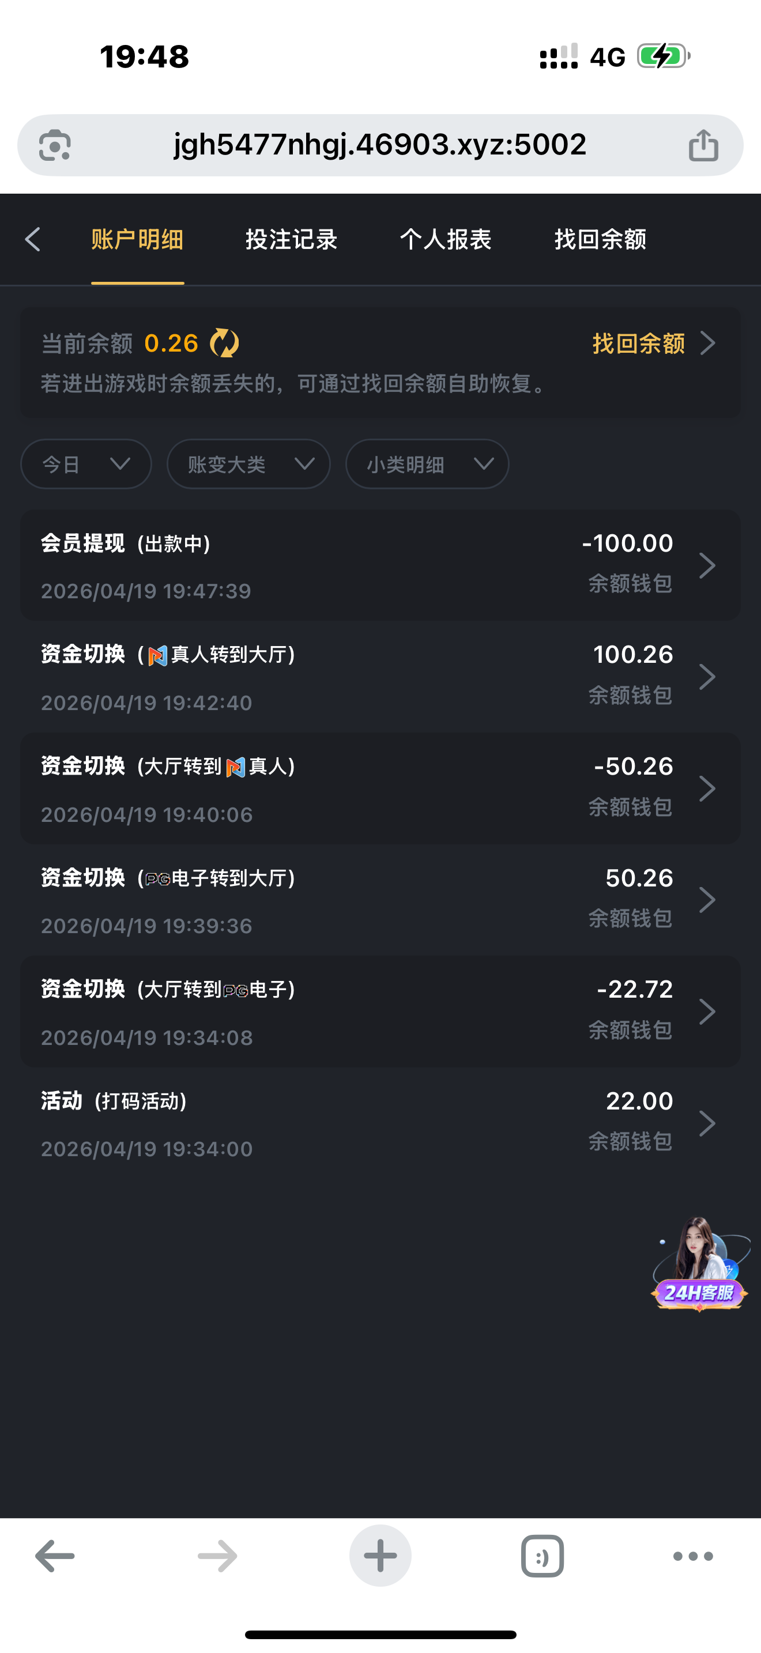Viewport: 761px width, 1653px height.
Task: View the 真人转到大厅 100.26 transfer
Action: coord(380,677)
